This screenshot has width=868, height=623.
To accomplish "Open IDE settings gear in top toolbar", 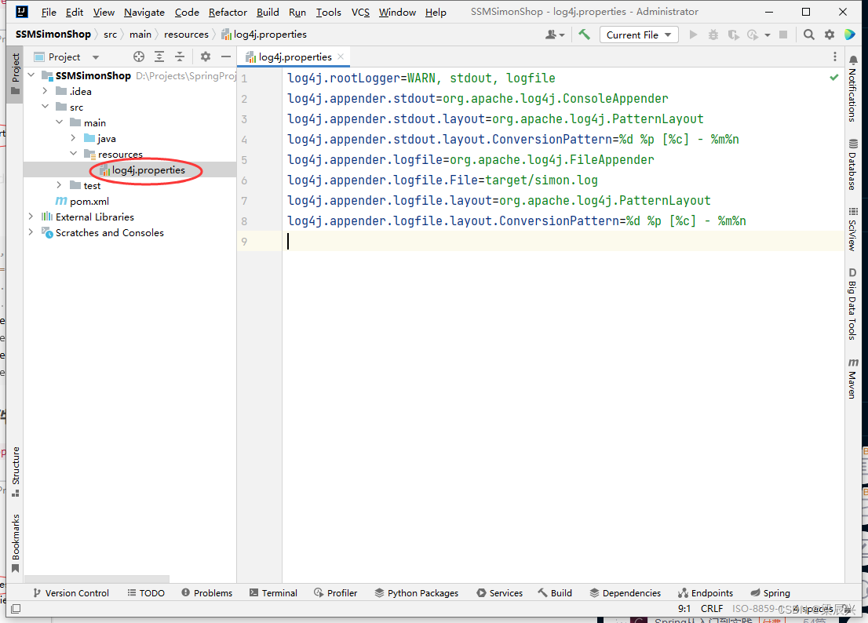I will [x=830, y=35].
